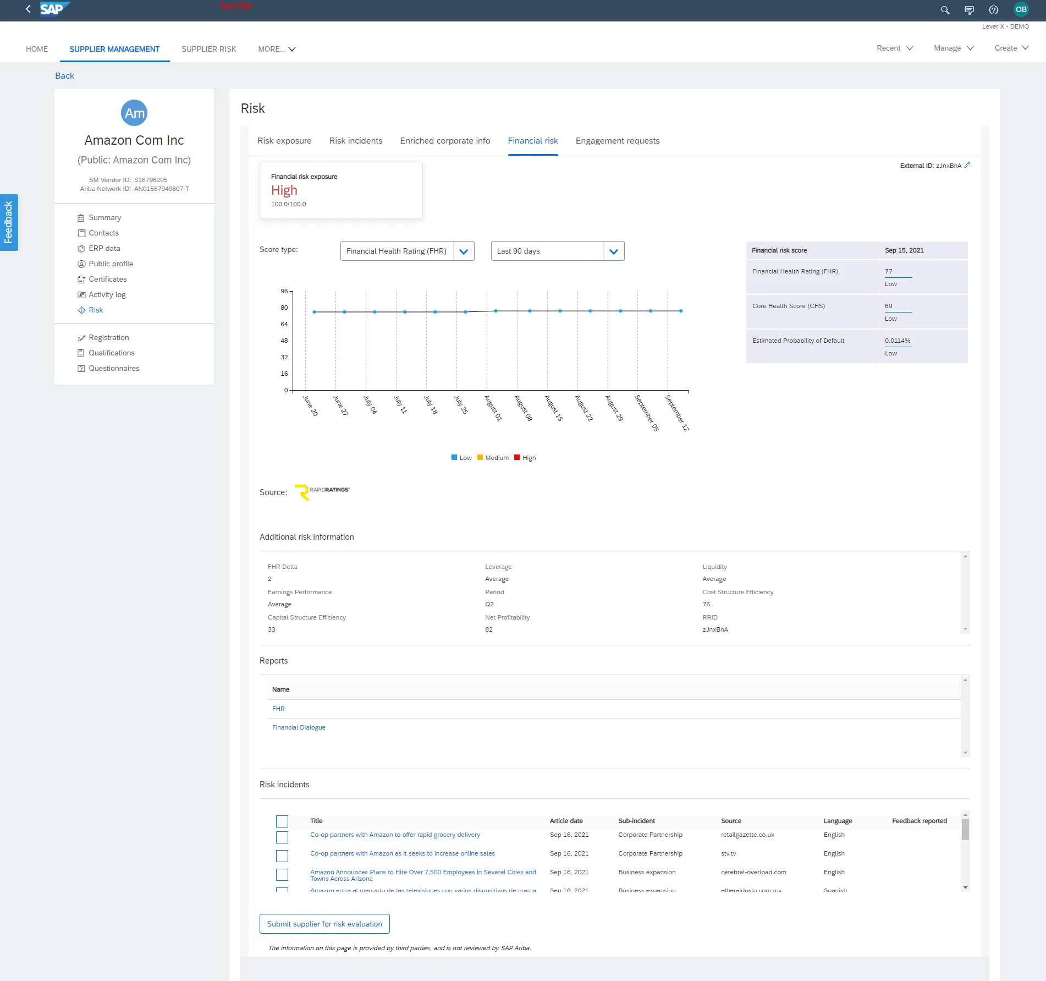Click the back arrow in the header
This screenshot has height=981, width=1046.
coord(28,9)
